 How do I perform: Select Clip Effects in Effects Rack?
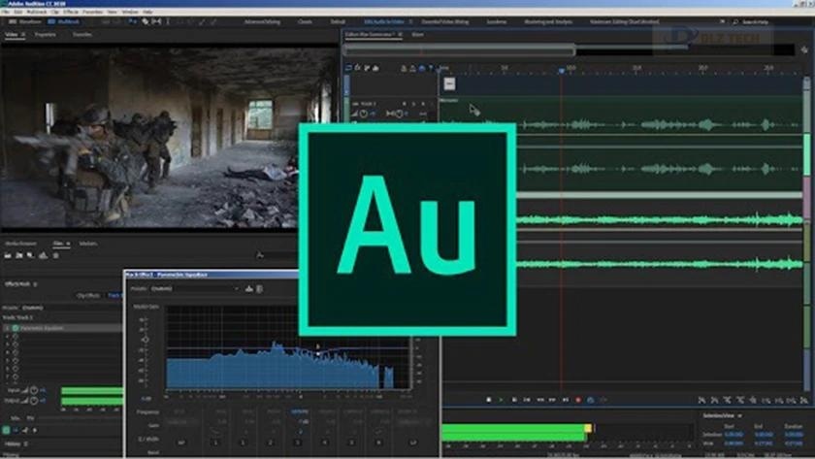click(88, 295)
